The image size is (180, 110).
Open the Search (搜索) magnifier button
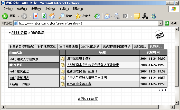[65, 16]
